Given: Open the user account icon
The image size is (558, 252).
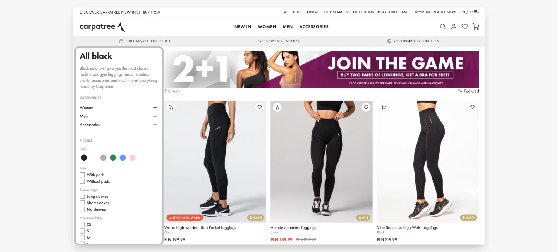Looking at the screenshot, I should (454, 26).
